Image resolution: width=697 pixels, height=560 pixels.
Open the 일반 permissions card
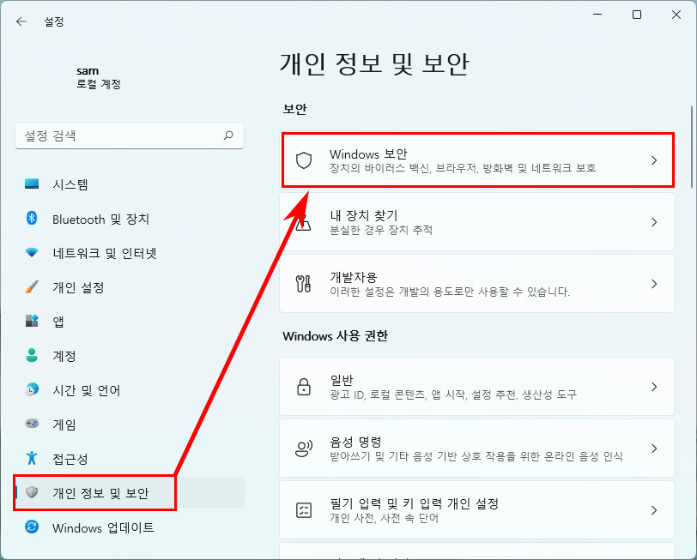477,387
